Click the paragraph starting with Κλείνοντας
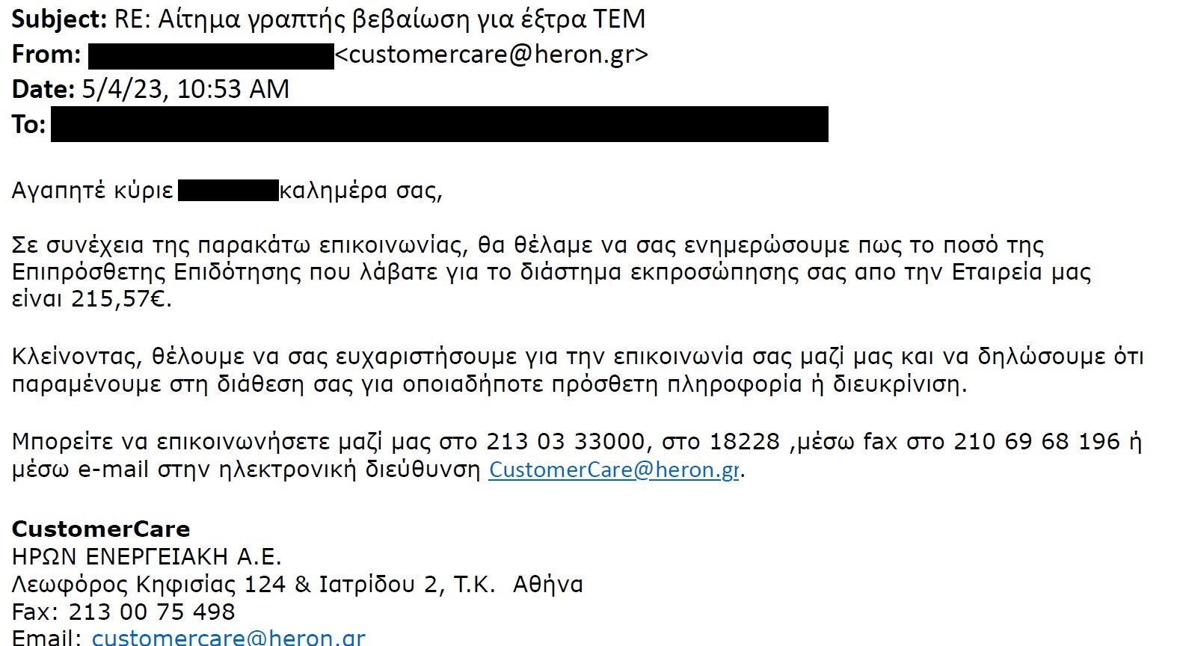The width and height of the screenshot is (1180, 646). pyautogui.click(x=577, y=371)
